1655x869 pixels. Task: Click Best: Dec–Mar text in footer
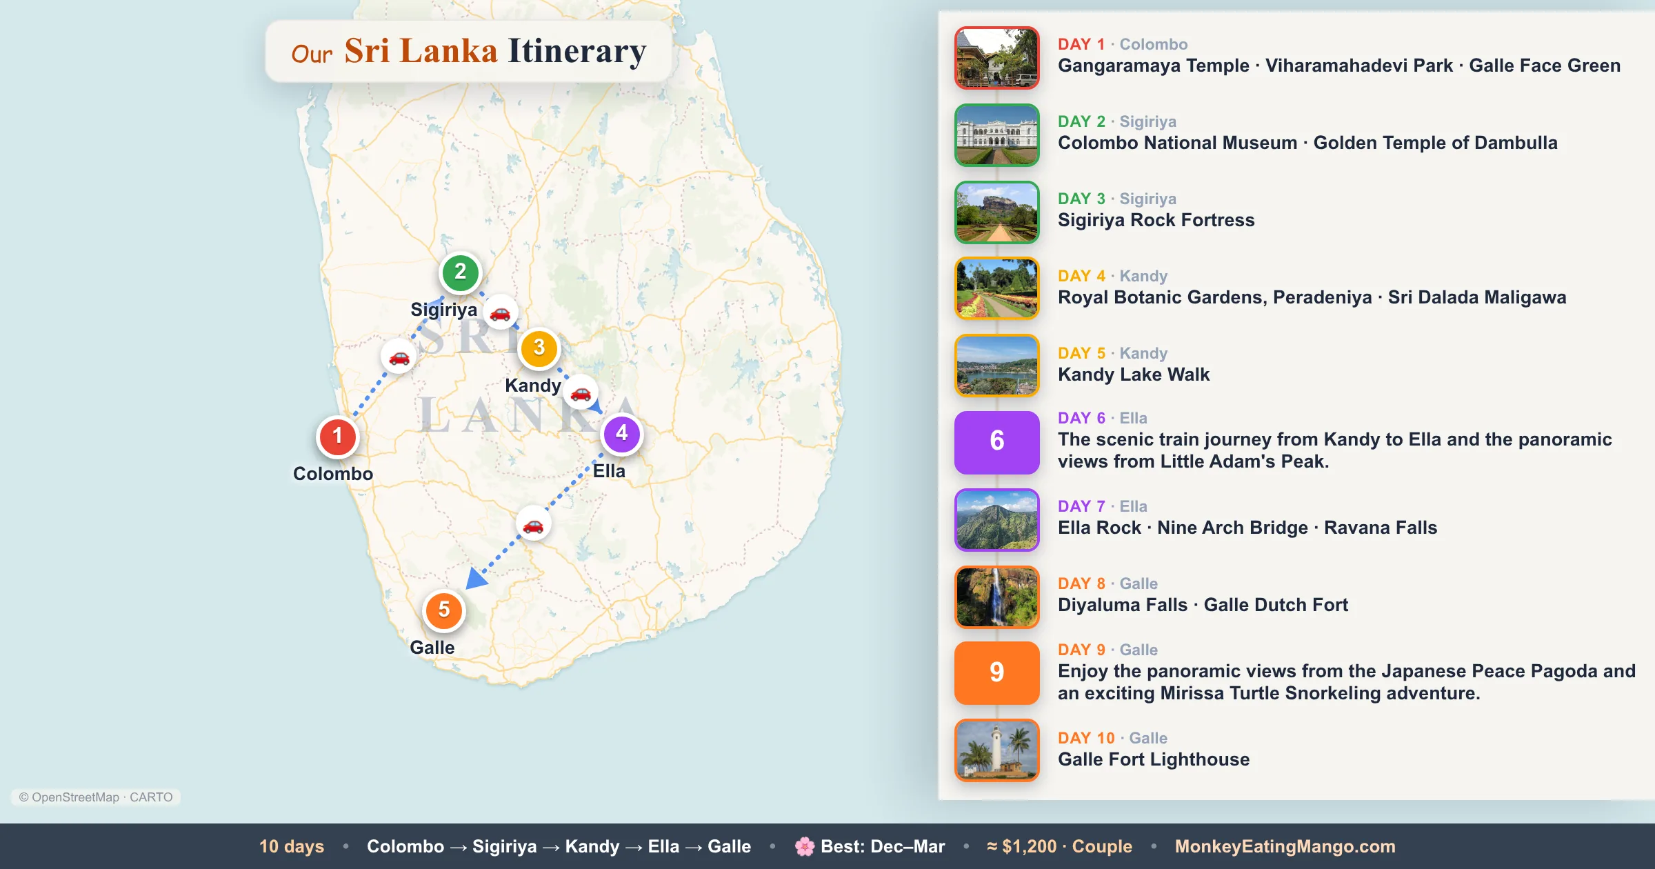(x=883, y=846)
